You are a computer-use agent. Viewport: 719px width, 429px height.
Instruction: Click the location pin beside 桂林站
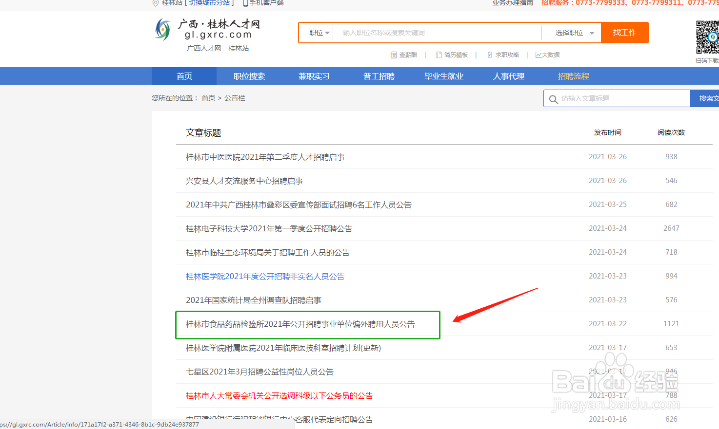155,3
